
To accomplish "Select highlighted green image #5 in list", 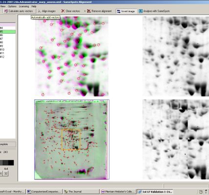I will click(x=8, y=32).
